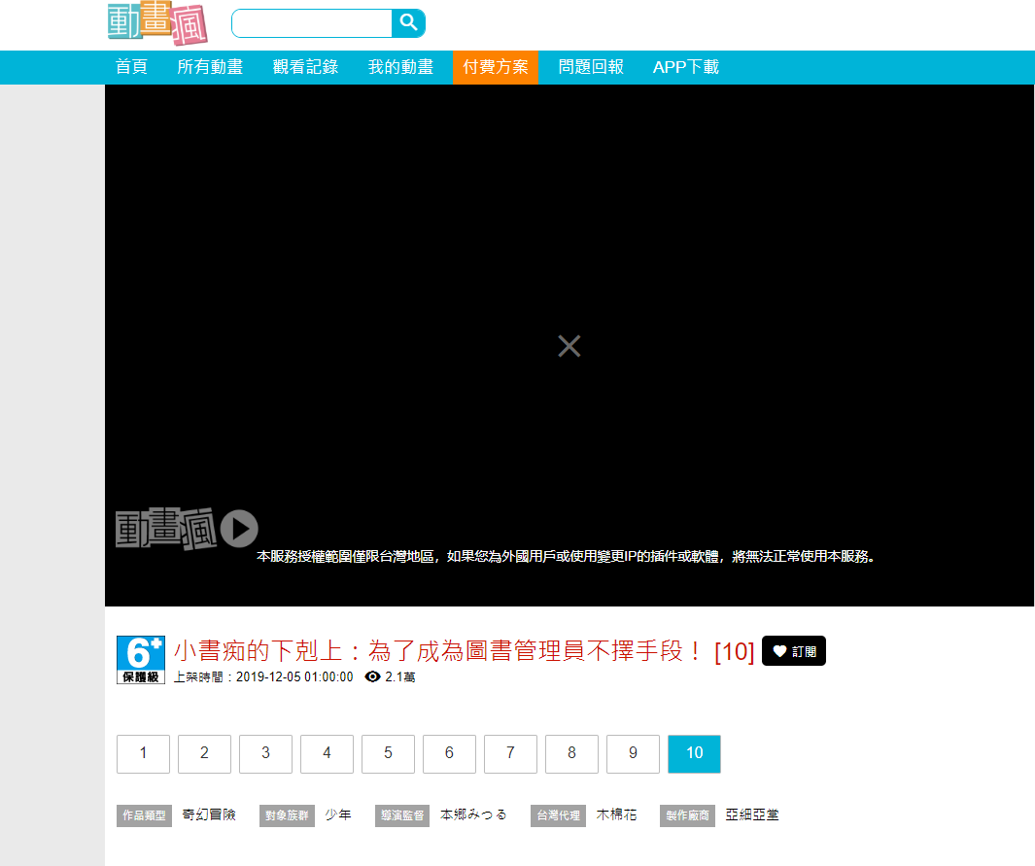Click the 製作廠商 label tag
This screenshot has height=866, width=1035.
point(687,815)
